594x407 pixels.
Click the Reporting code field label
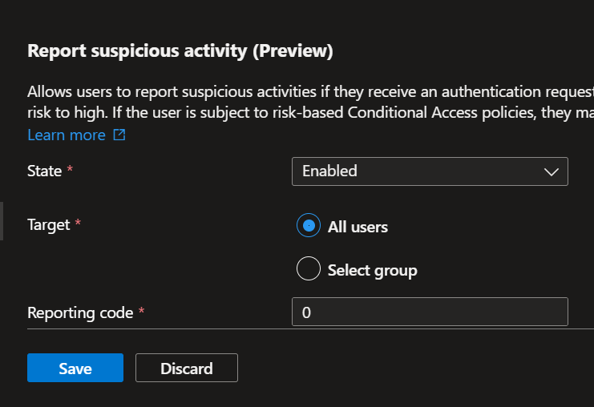pos(80,312)
